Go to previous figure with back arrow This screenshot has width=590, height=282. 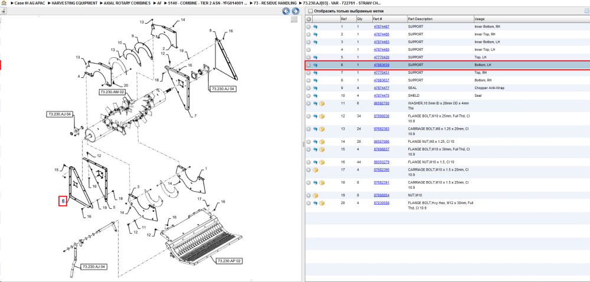(286, 11)
